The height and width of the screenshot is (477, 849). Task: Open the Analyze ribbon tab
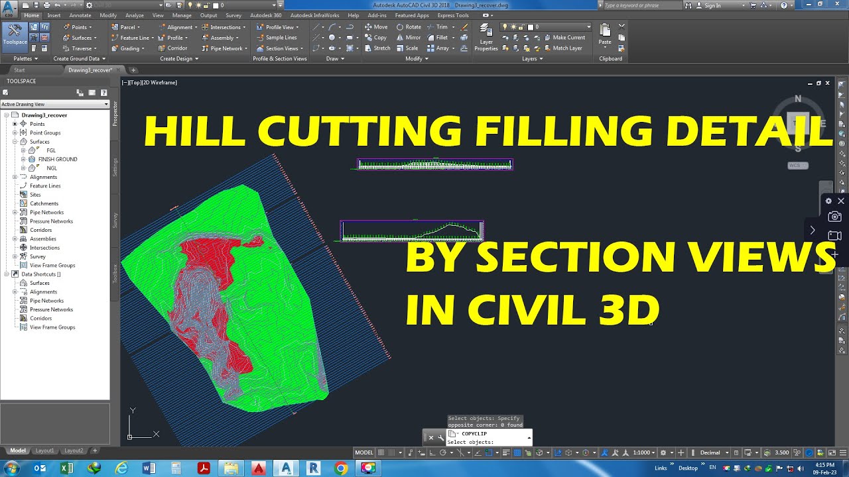point(135,15)
